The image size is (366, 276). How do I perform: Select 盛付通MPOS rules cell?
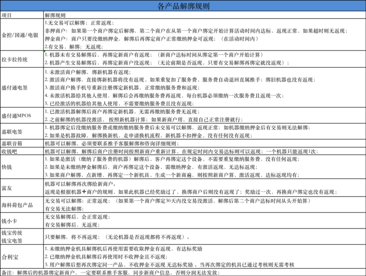coord(204,115)
